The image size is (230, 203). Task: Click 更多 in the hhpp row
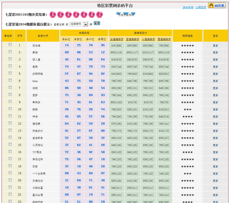pos(215,81)
